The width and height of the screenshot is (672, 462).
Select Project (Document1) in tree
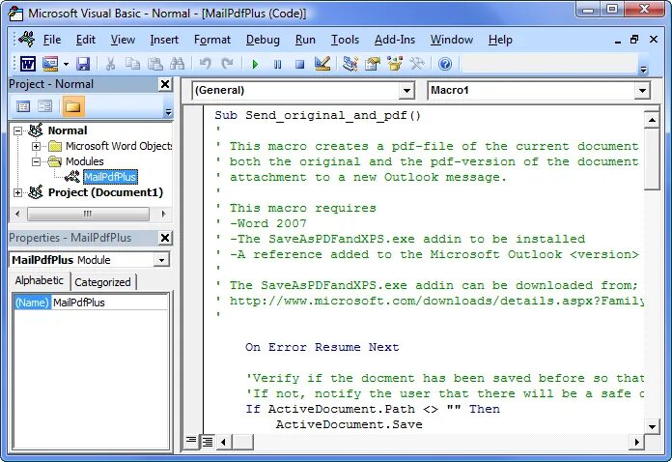point(105,192)
